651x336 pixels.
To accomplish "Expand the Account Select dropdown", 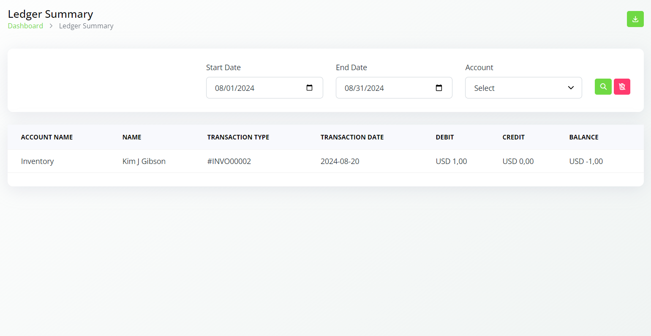I will 523,88.
